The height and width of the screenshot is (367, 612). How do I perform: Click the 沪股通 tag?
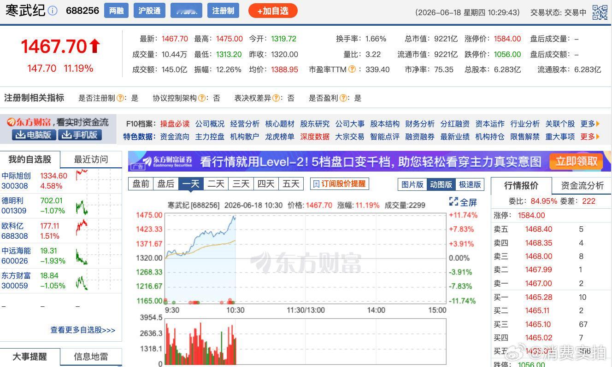[x=149, y=11]
